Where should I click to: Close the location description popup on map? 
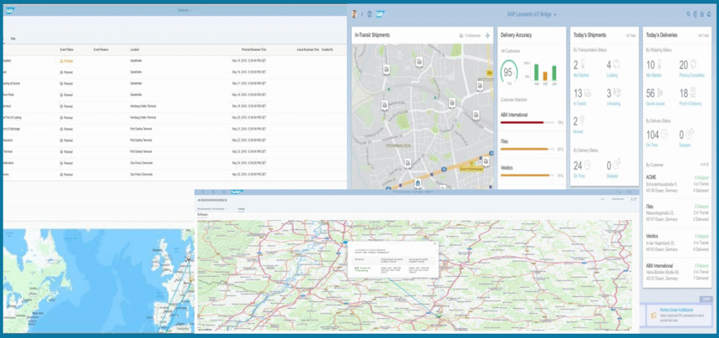(x=435, y=243)
